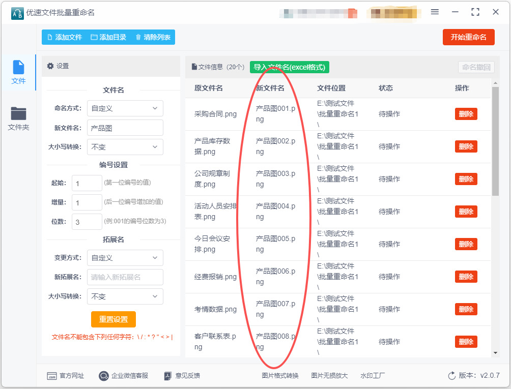Expand the 命名方式 dropdown

(125, 108)
